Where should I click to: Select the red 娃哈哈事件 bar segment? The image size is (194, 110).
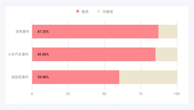(x=76, y=77)
